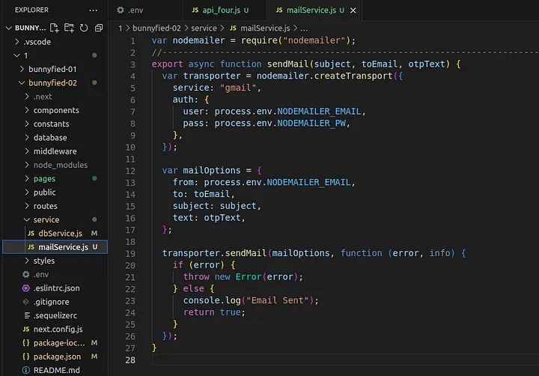Open package.json file

55,357
